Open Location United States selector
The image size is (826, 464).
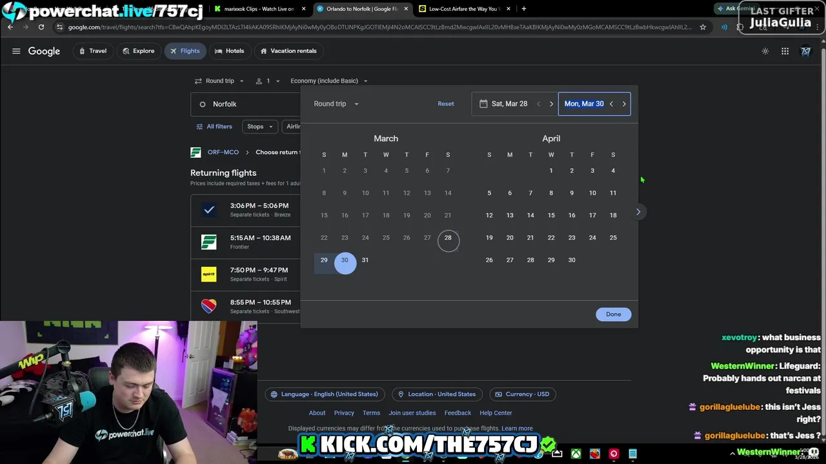(x=437, y=394)
